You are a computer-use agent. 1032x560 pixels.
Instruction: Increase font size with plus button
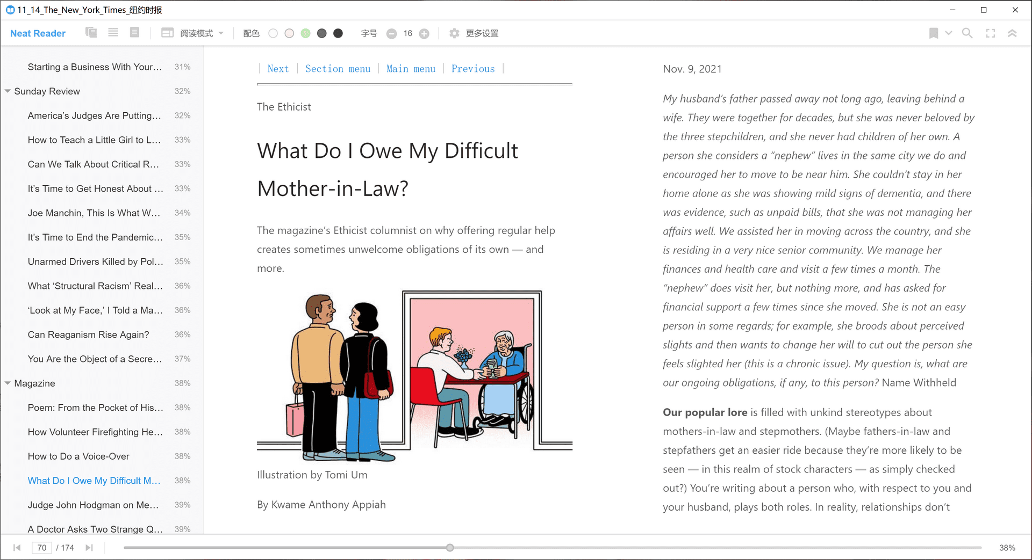coord(424,33)
